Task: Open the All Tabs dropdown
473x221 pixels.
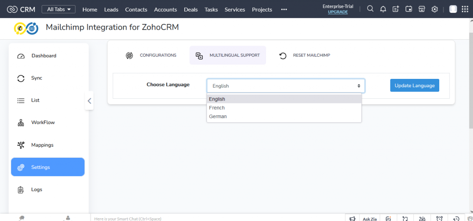Action: tap(59, 9)
